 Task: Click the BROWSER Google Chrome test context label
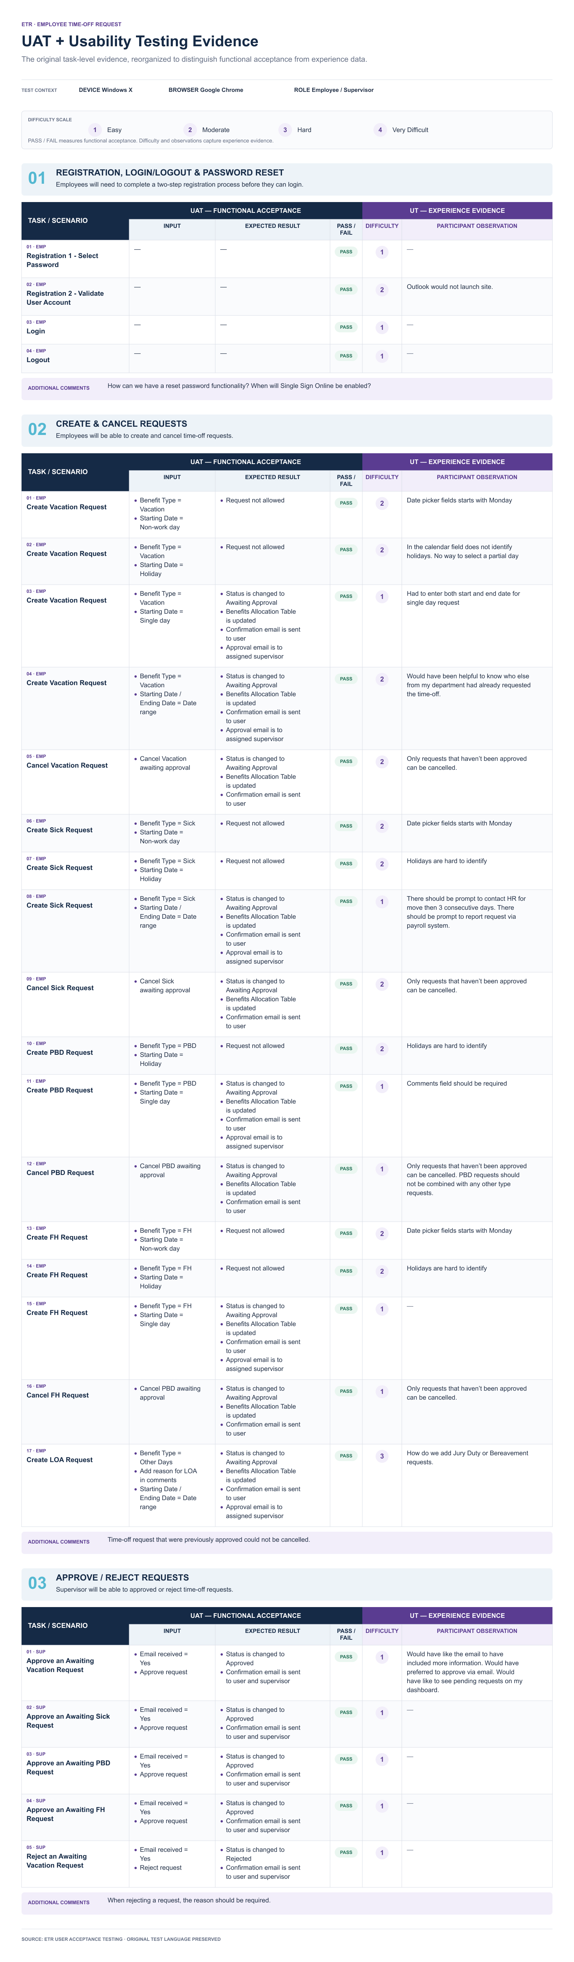206,90
